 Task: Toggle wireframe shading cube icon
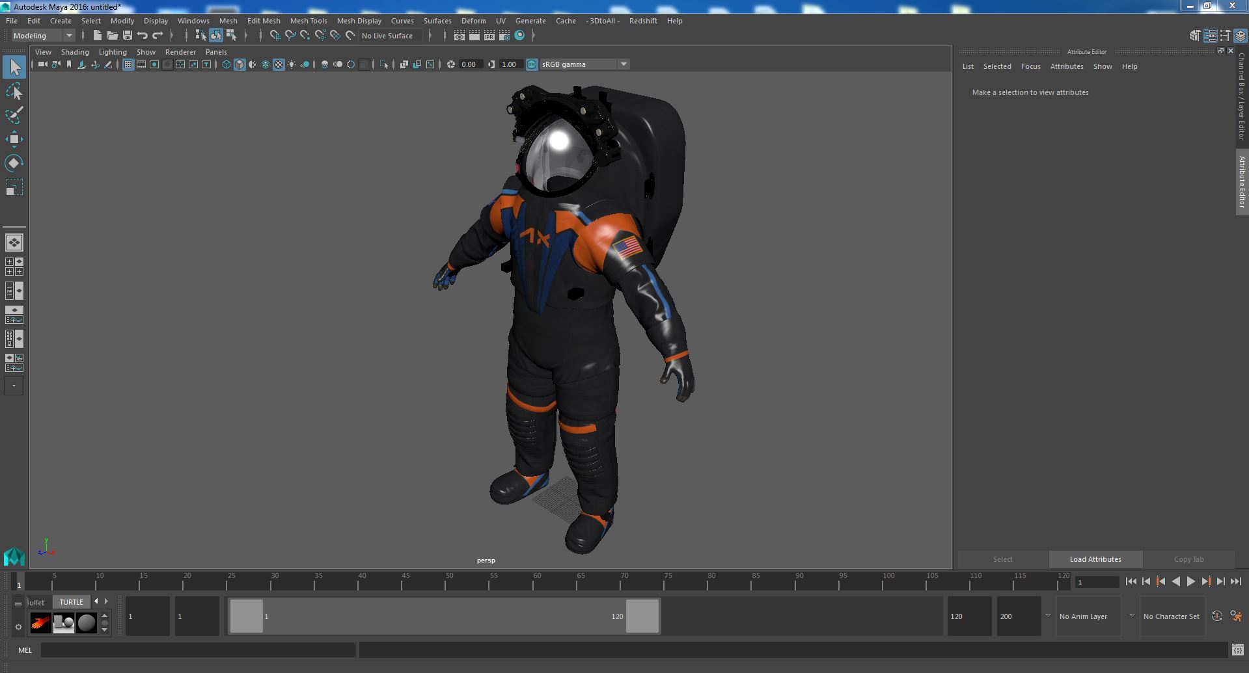[226, 64]
